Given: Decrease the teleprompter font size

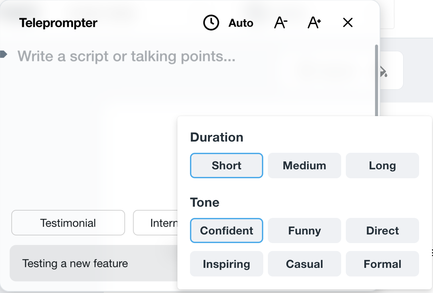Looking at the screenshot, I should pos(280,23).
